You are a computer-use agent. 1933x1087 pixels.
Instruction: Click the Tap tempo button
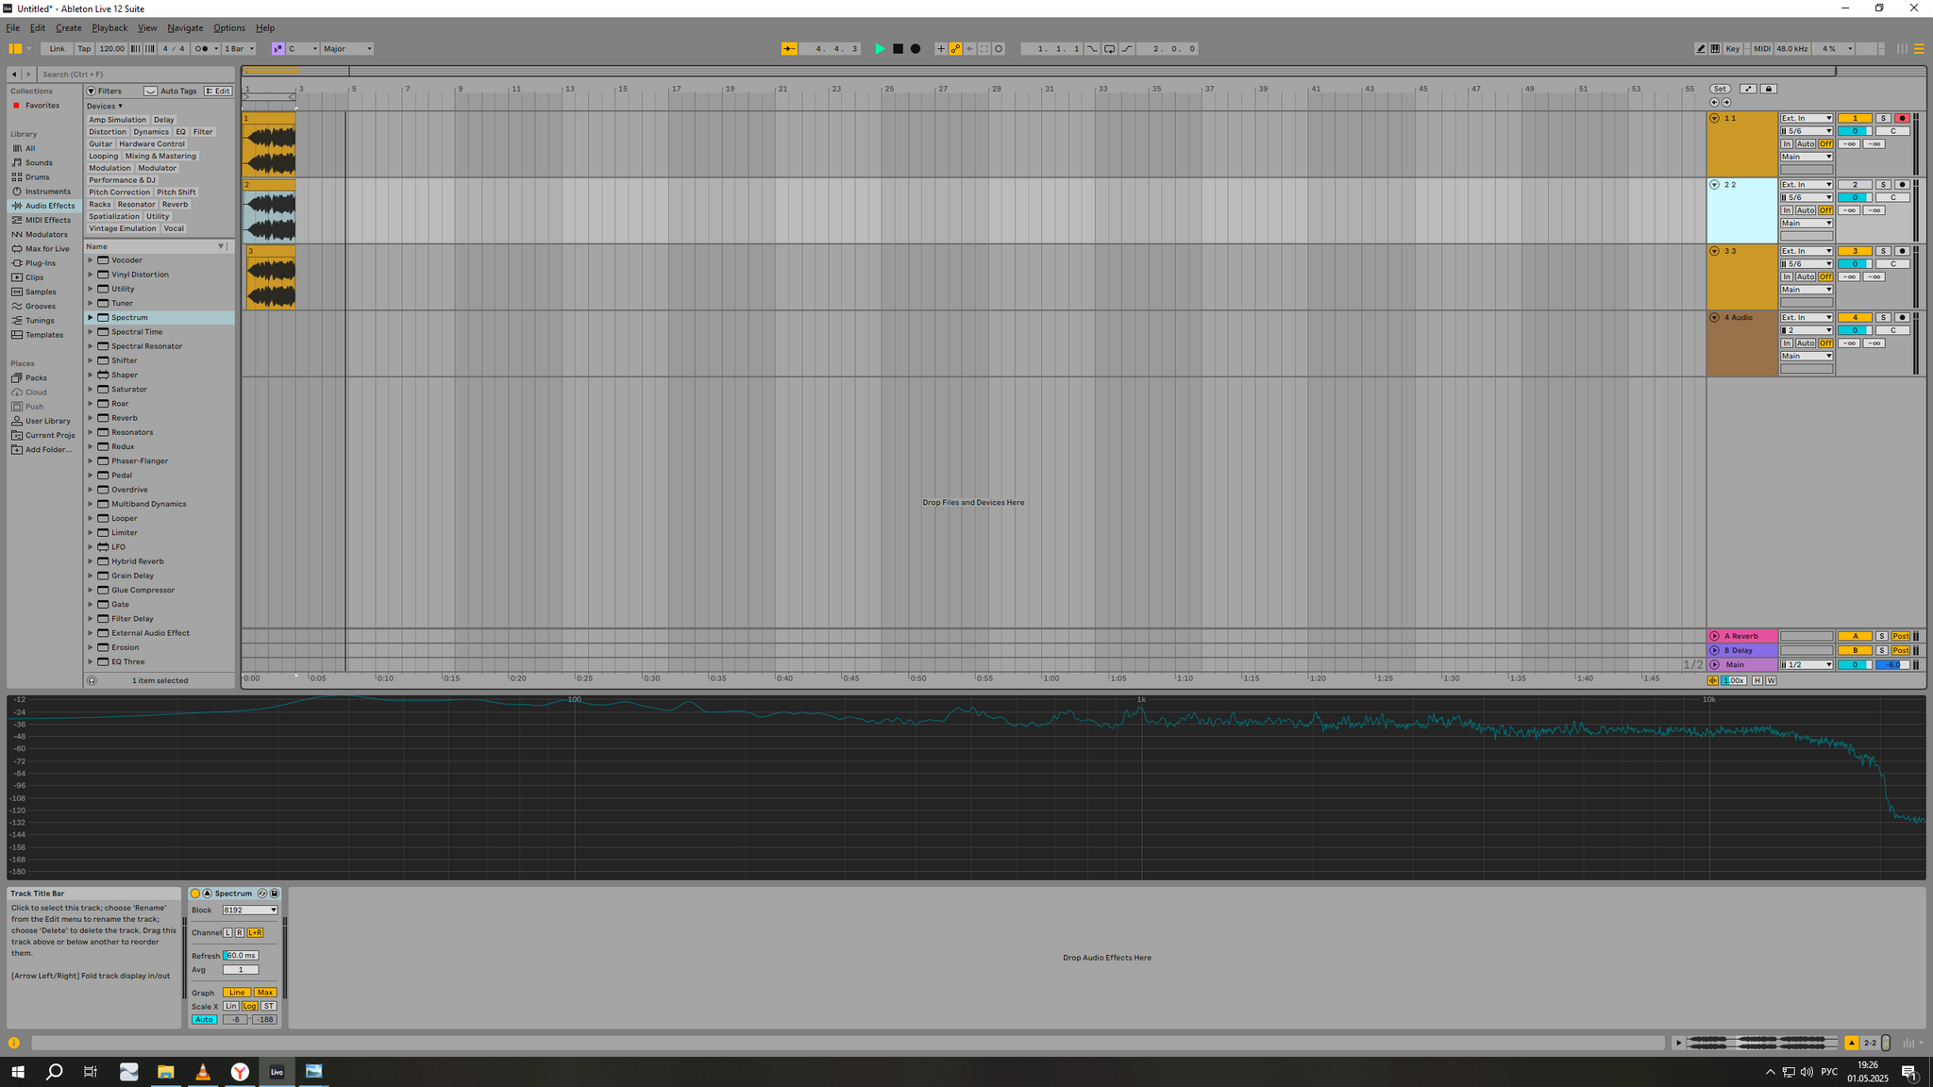(84, 49)
